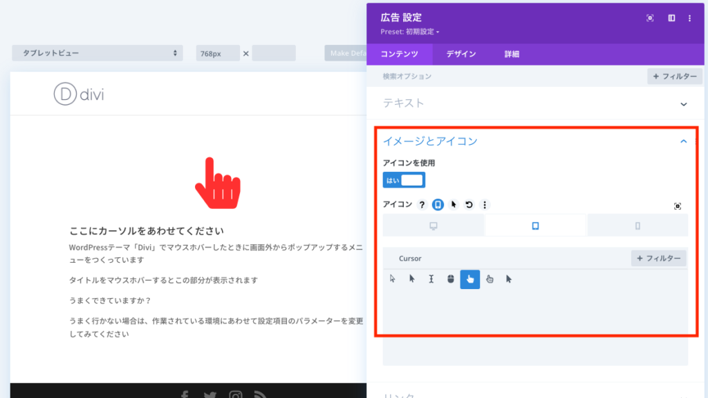Click the Twitter icon in the page footer
708x398 pixels.
tap(210, 394)
